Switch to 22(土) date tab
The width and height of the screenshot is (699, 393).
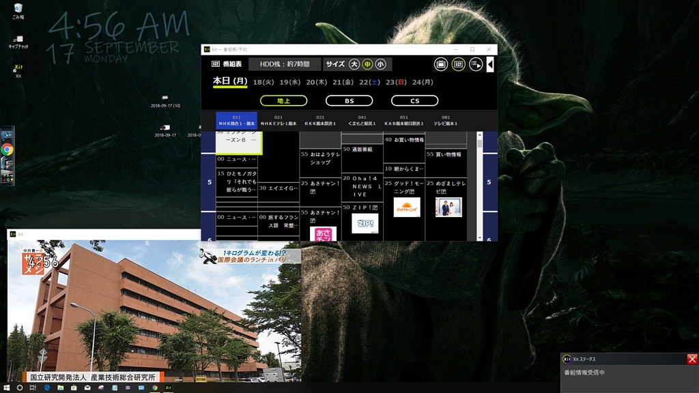369,82
